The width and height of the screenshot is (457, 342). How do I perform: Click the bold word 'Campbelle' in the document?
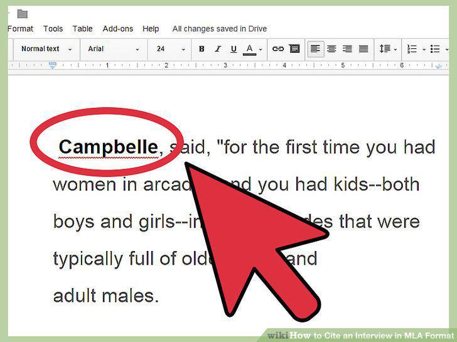tap(108, 147)
